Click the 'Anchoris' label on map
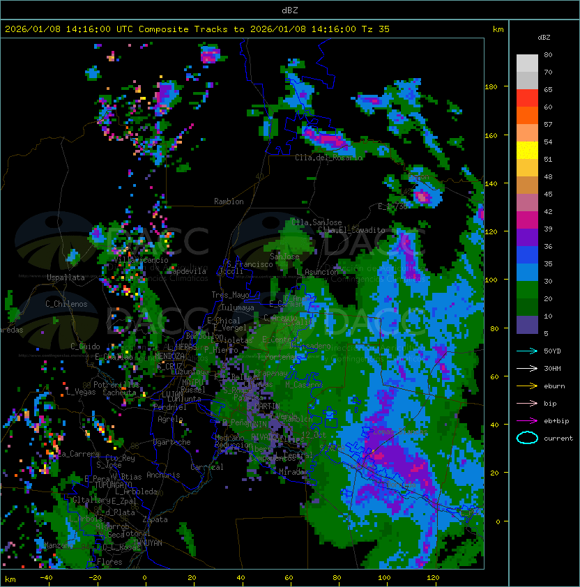 click(x=163, y=475)
